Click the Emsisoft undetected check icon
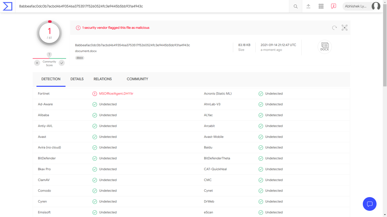Viewport: 387px width, 217px height. [x=95, y=212]
